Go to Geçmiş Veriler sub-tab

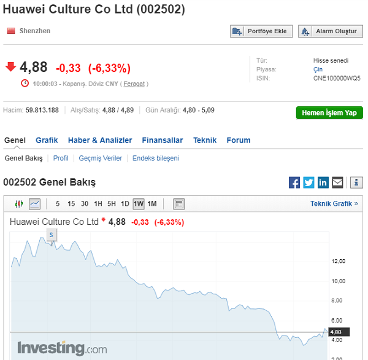click(x=101, y=158)
